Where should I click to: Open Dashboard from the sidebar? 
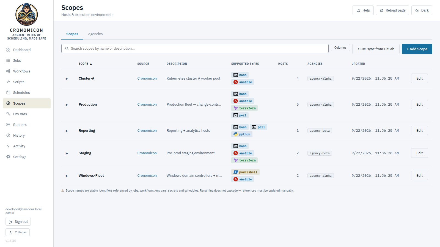click(27, 50)
